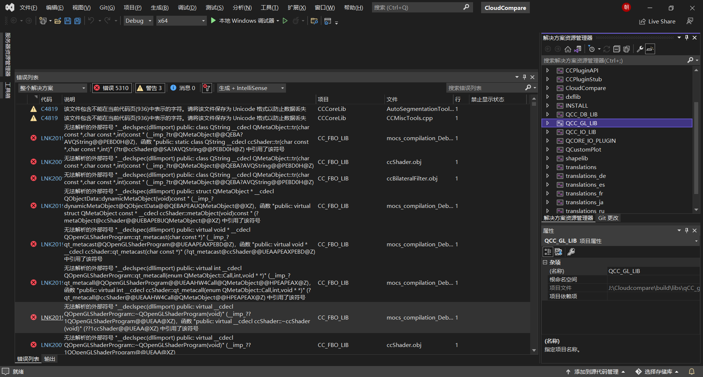The image size is (703, 377).
Task: Click the hot reload flame icon
Action: coord(296,21)
